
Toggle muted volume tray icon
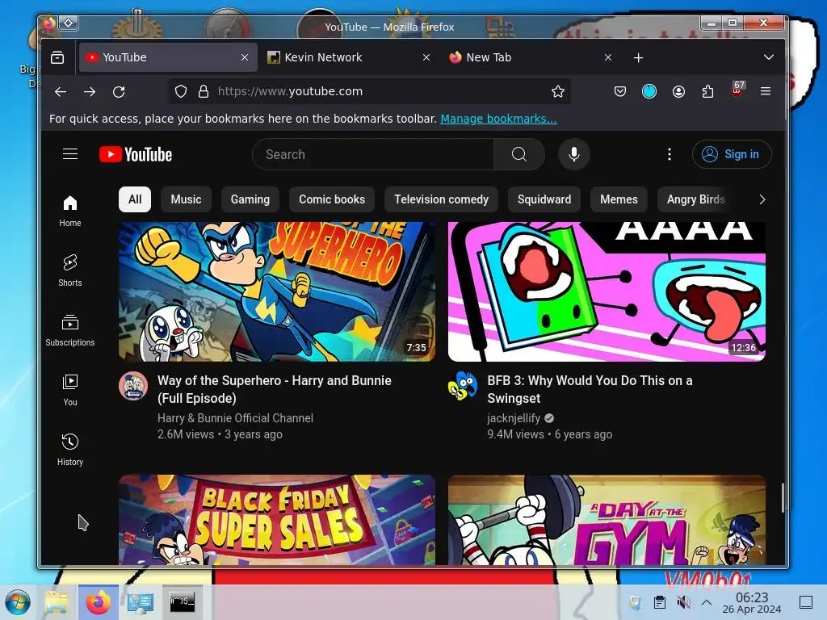(x=683, y=602)
